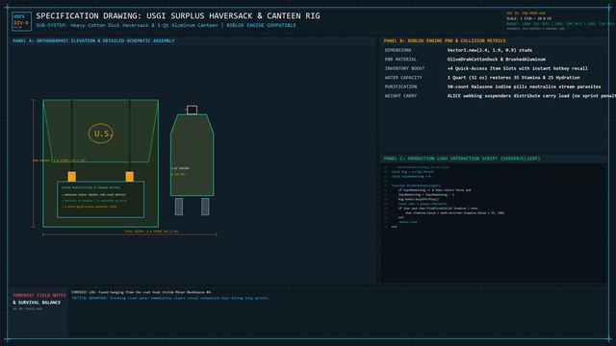This screenshot has width=616, height=346.
Task: Click the canteen cap at the bottle top
Action: pos(192,110)
